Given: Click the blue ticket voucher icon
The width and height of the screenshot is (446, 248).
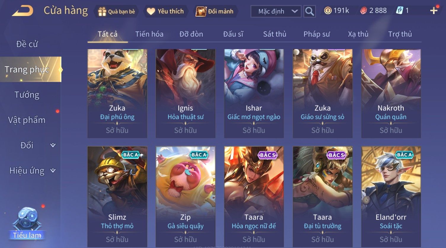Looking at the screenshot, I should 400,11.
